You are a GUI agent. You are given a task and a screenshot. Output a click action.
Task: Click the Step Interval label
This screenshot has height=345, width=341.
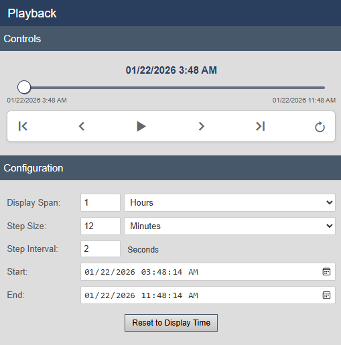click(x=33, y=249)
